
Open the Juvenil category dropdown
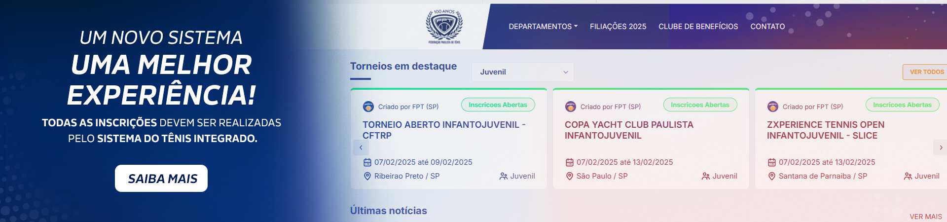point(523,72)
